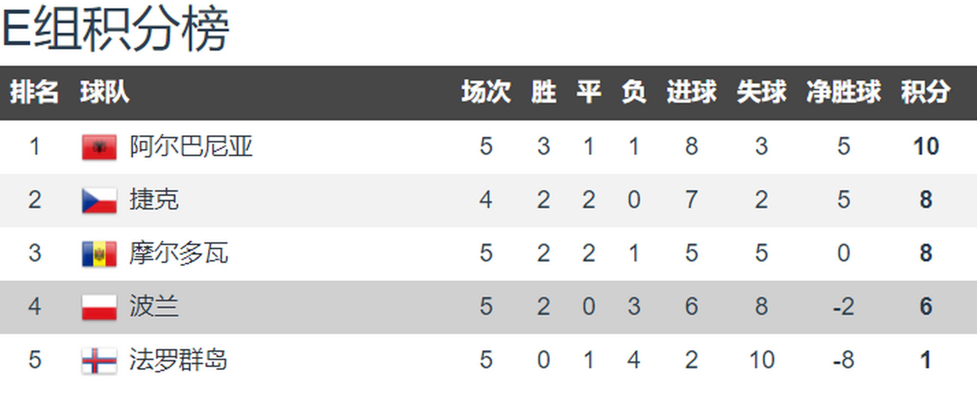This screenshot has width=977, height=397.
Task: Sort by the 场次 column header
Action: (x=486, y=92)
